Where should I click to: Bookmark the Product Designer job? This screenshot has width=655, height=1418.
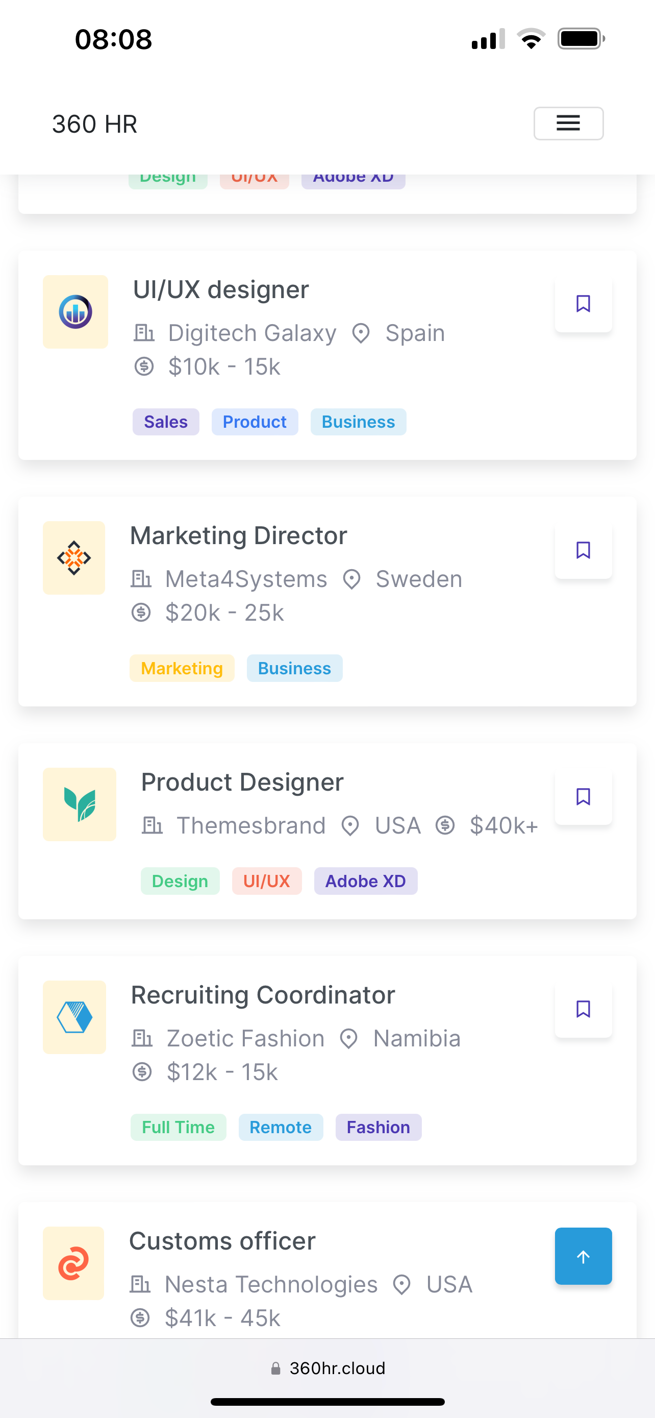583,796
